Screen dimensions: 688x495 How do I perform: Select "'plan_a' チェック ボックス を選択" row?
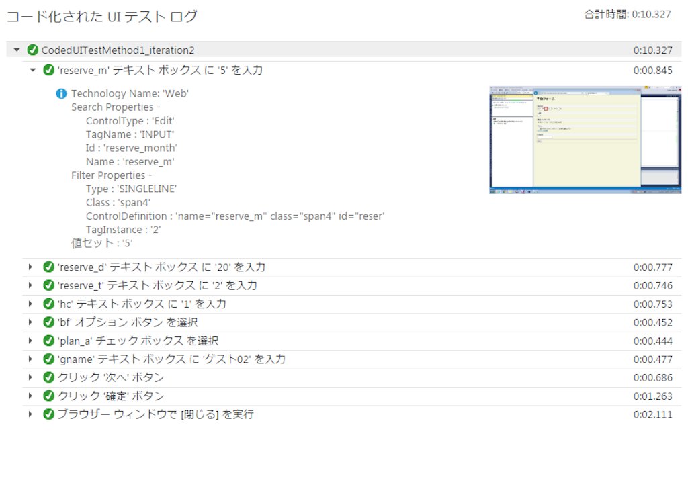138,341
